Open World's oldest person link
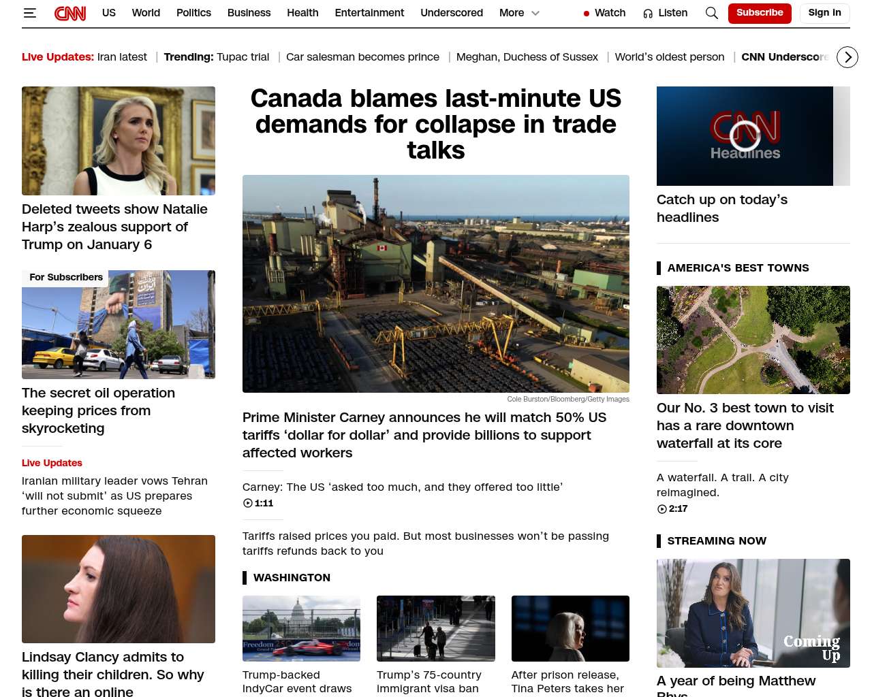The width and height of the screenshot is (872, 697). [670, 57]
